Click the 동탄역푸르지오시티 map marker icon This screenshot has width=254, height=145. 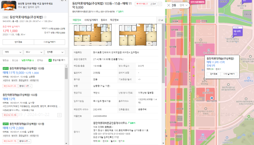[x=201, y=40]
